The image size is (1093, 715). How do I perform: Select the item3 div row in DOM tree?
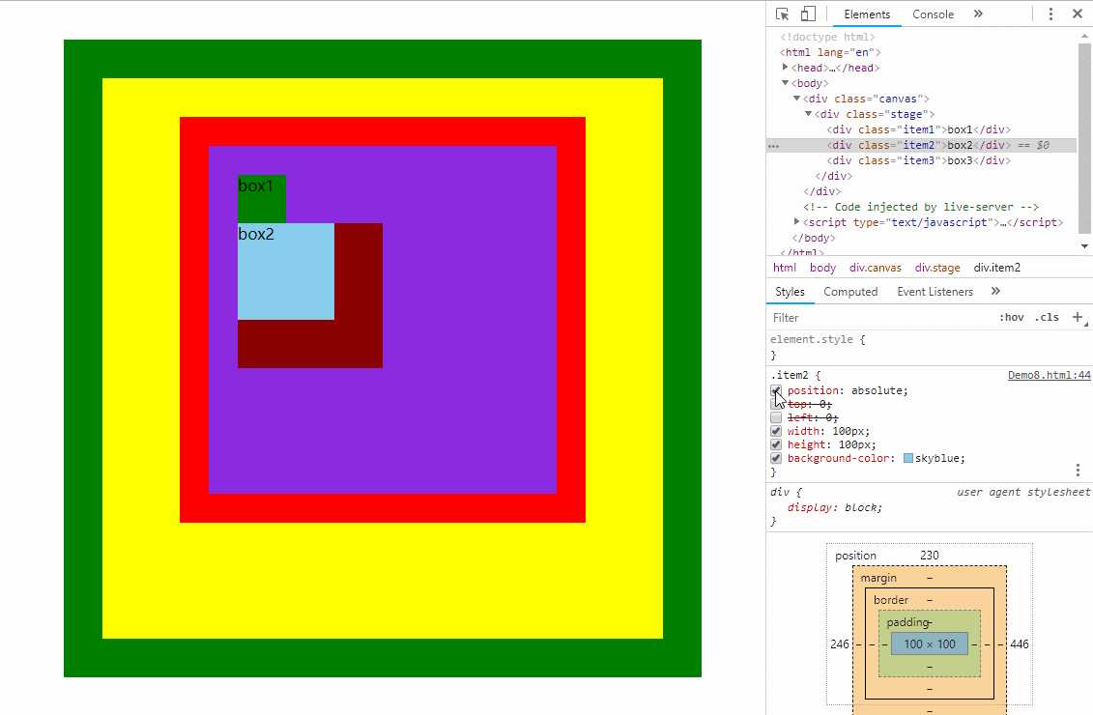pyautogui.click(x=919, y=160)
